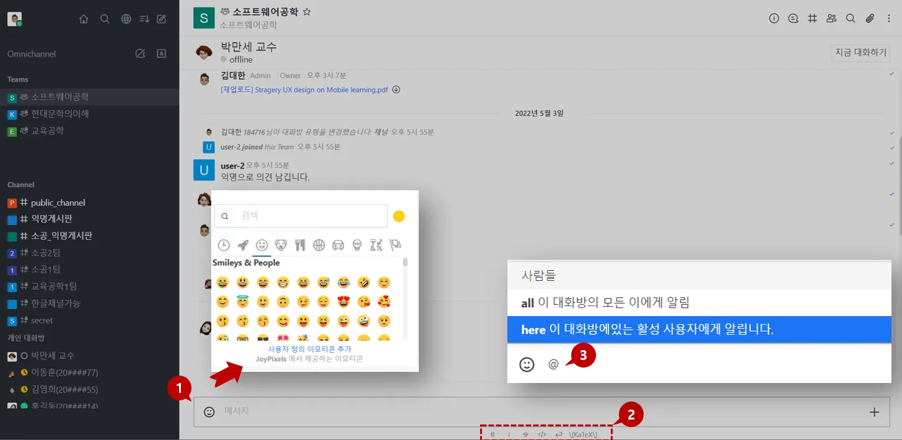Viewport: 902px width, 440px height.
Task: Open the Members icon in header
Action: [x=831, y=19]
